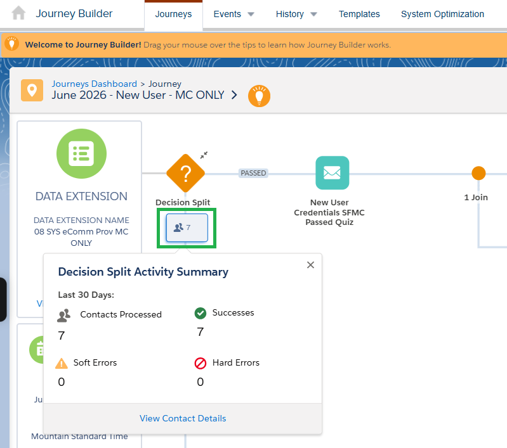Click the orange Decision Split diamond
The height and width of the screenshot is (448, 507).
185,174
